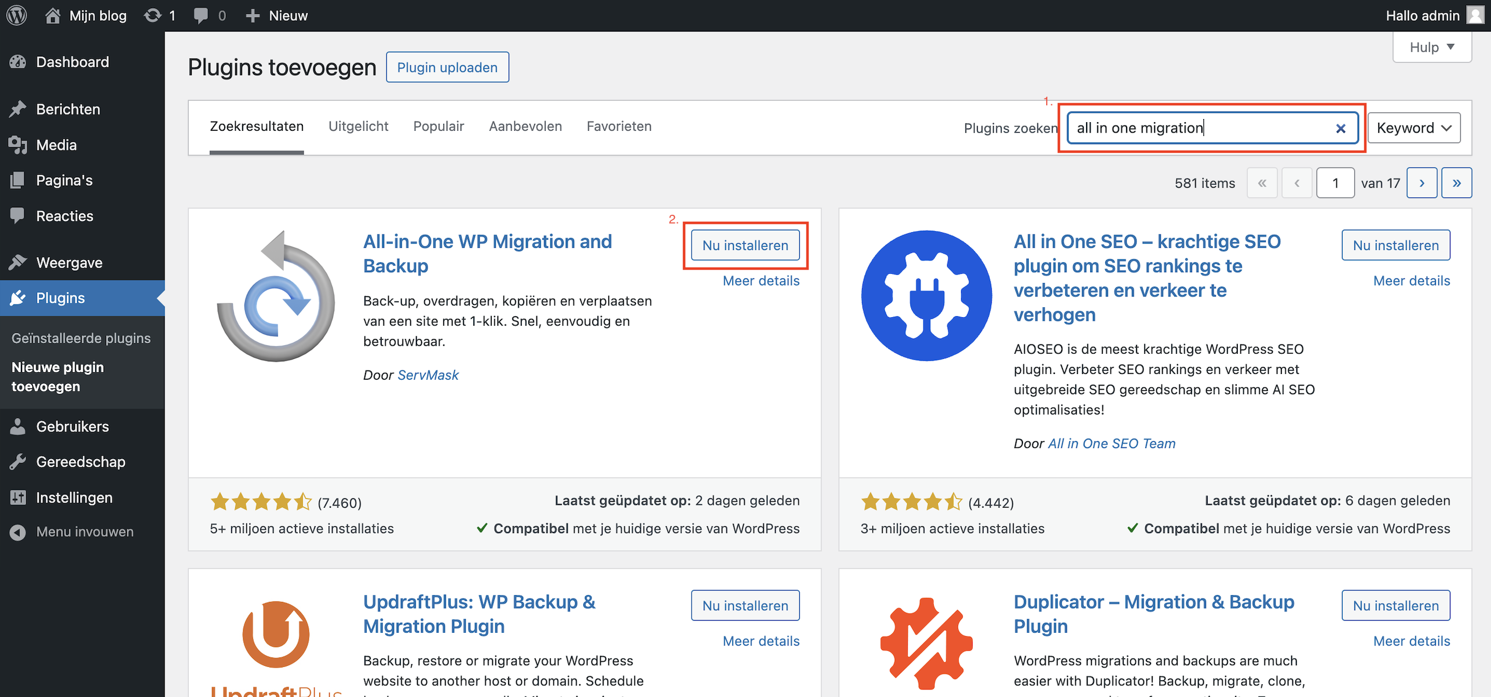This screenshot has height=697, width=1491.
Task: Click the plugin search input field
Action: tap(1199, 128)
